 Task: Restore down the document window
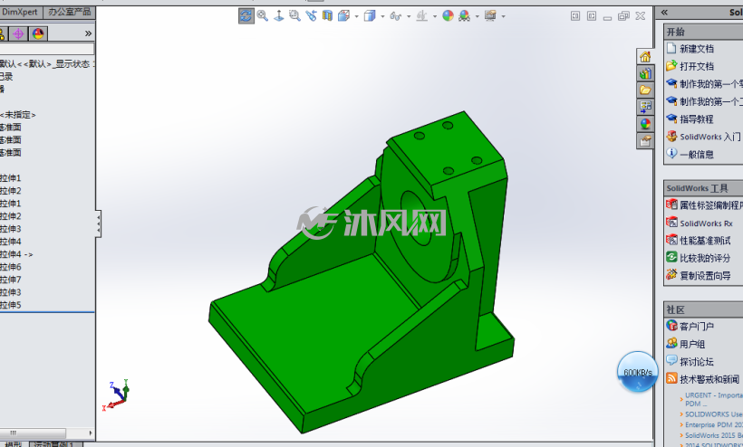(x=623, y=16)
